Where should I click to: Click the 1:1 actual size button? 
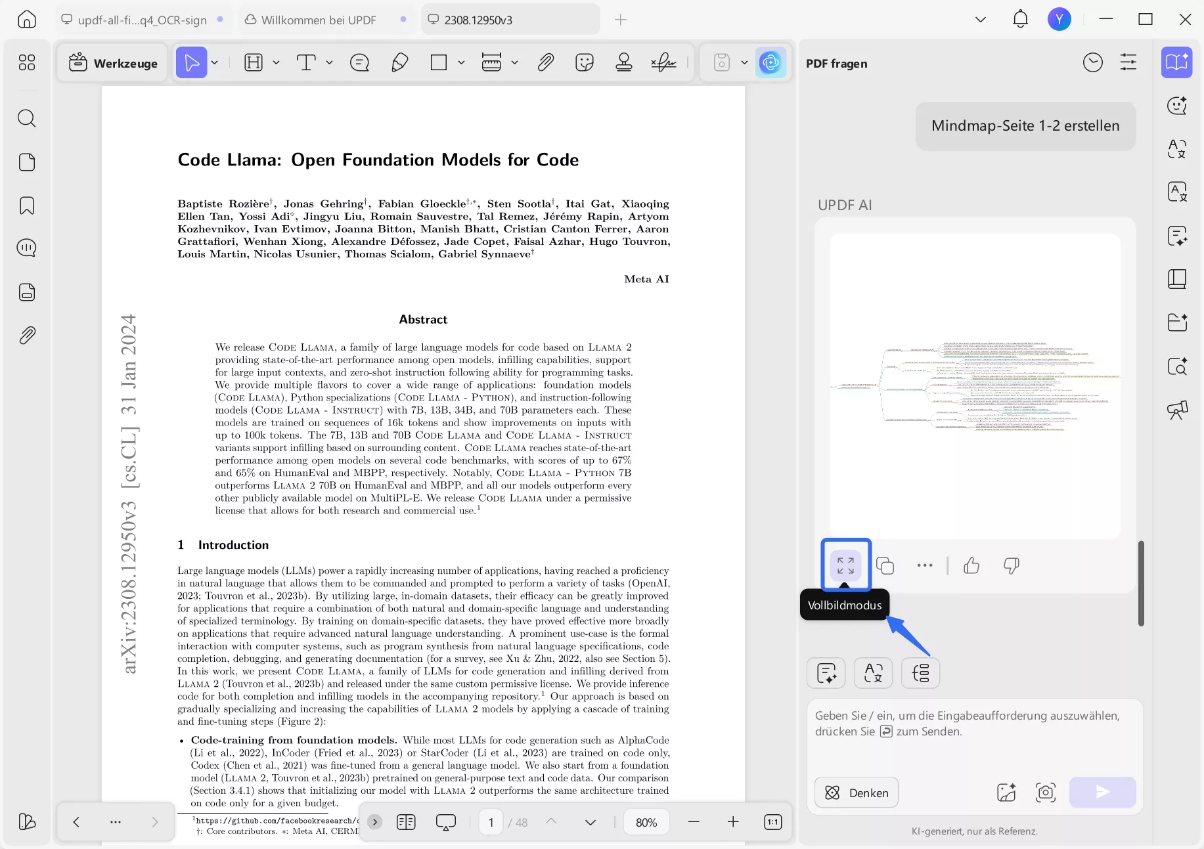point(772,822)
